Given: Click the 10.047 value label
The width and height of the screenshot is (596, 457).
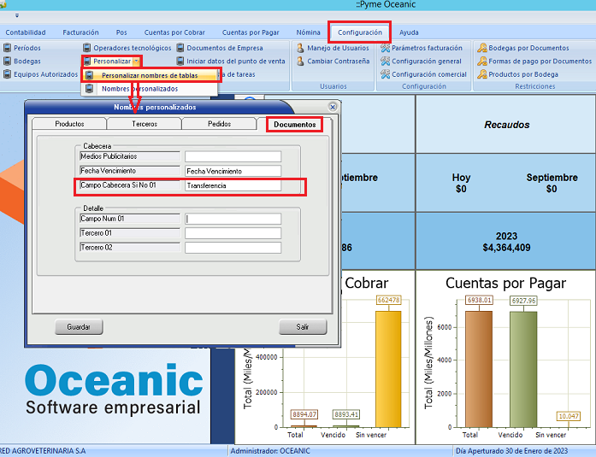Looking at the screenshot, I should click(x=569, y=416).
